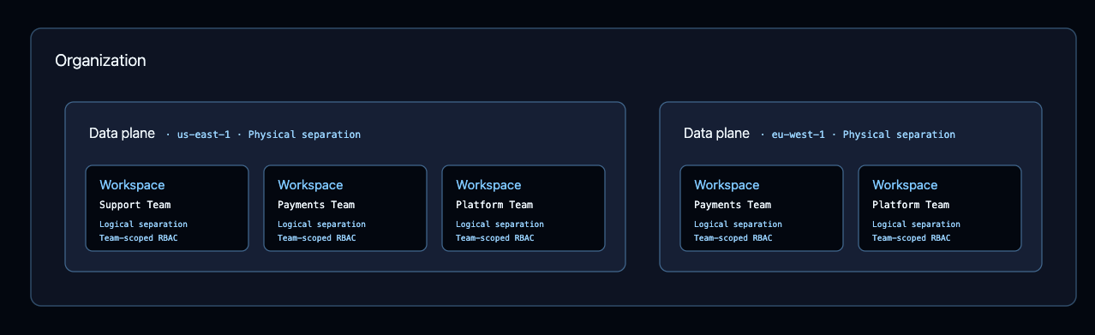Click Platform Team name in eu-west-1
This screenshot has height=335, width=1095.
pos(911,205)
